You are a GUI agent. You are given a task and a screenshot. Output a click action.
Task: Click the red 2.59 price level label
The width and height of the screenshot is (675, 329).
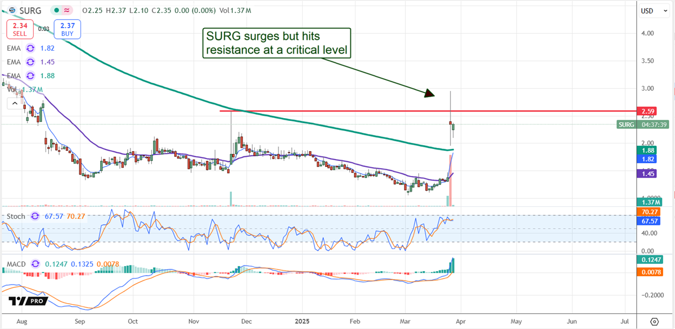[647, 111]
